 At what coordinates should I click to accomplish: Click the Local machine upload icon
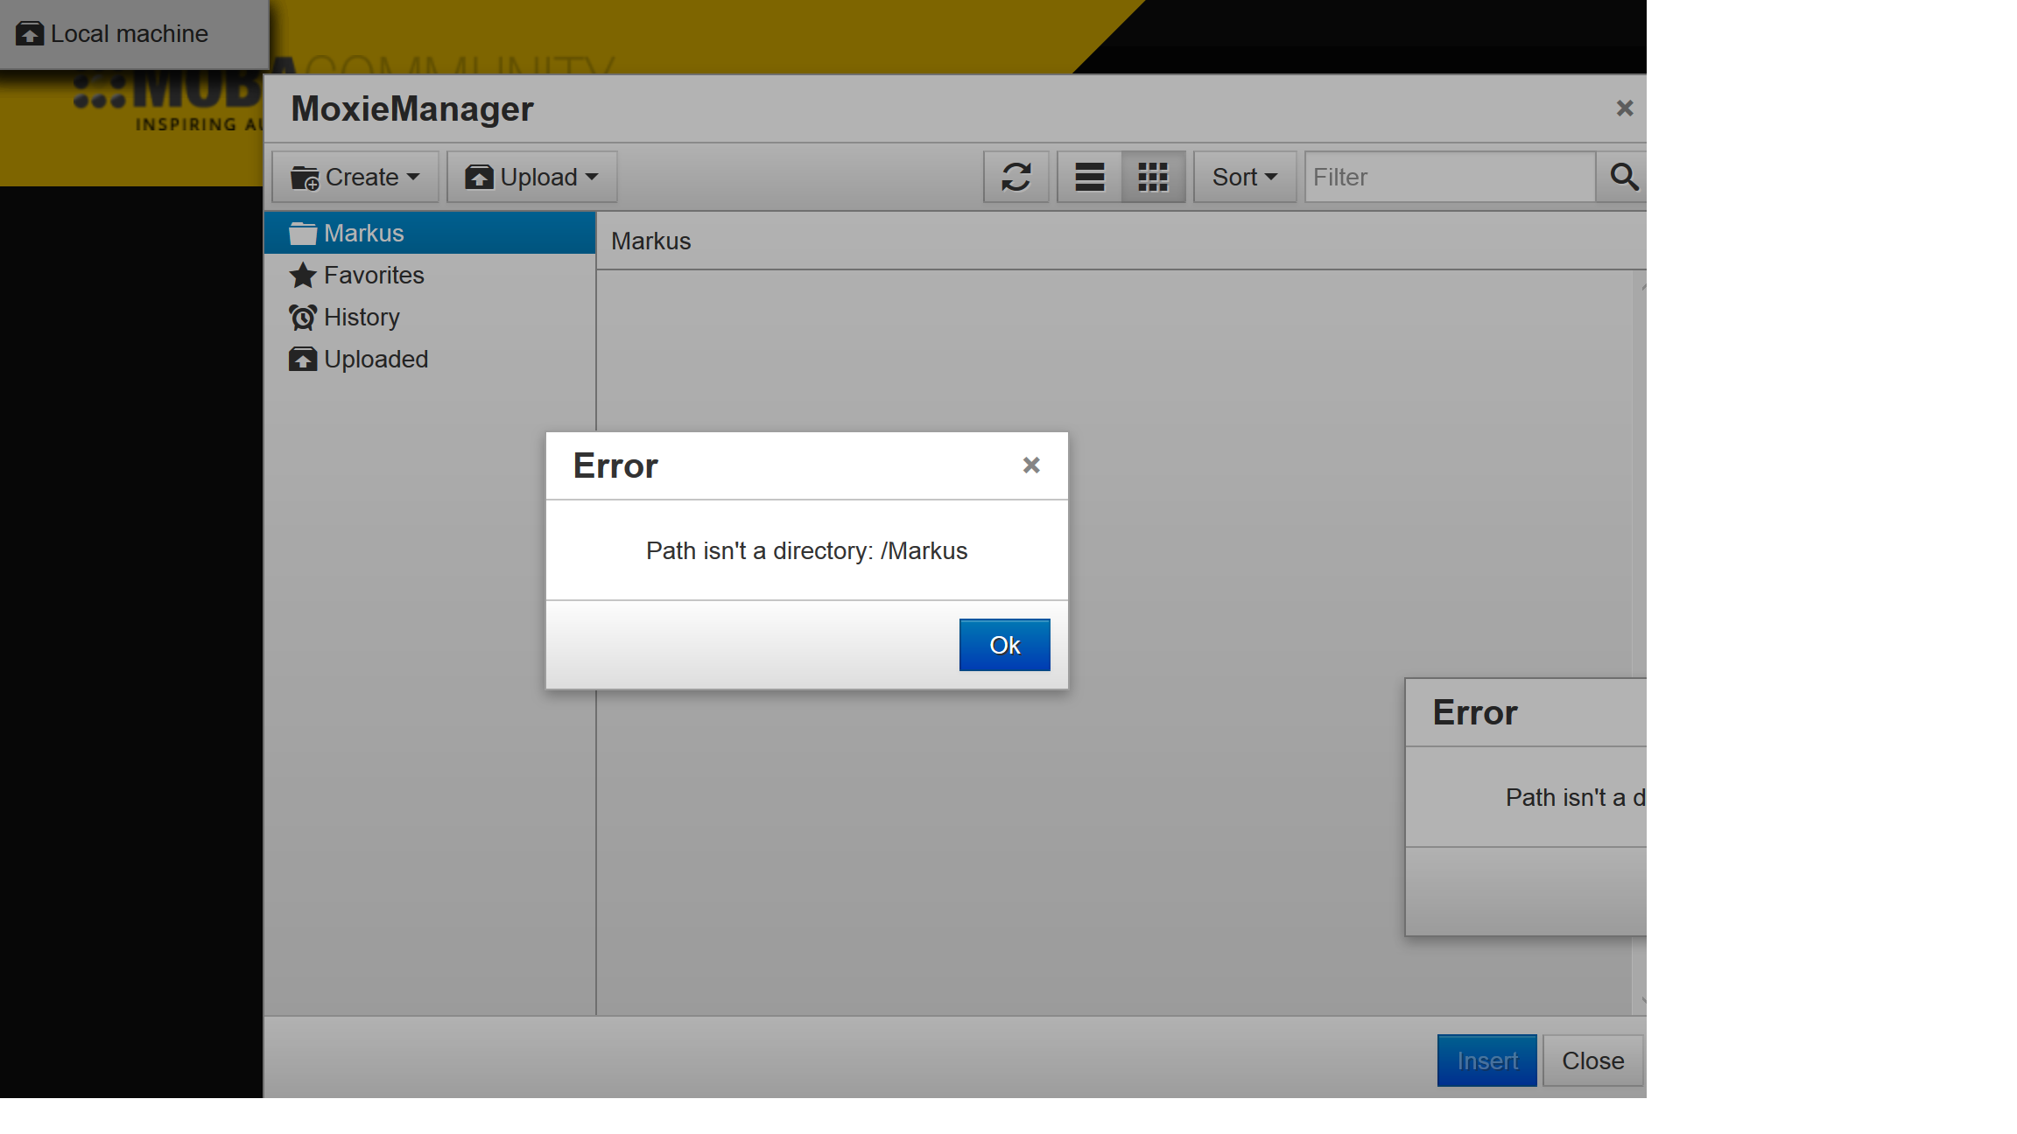[x=30, y=33]
